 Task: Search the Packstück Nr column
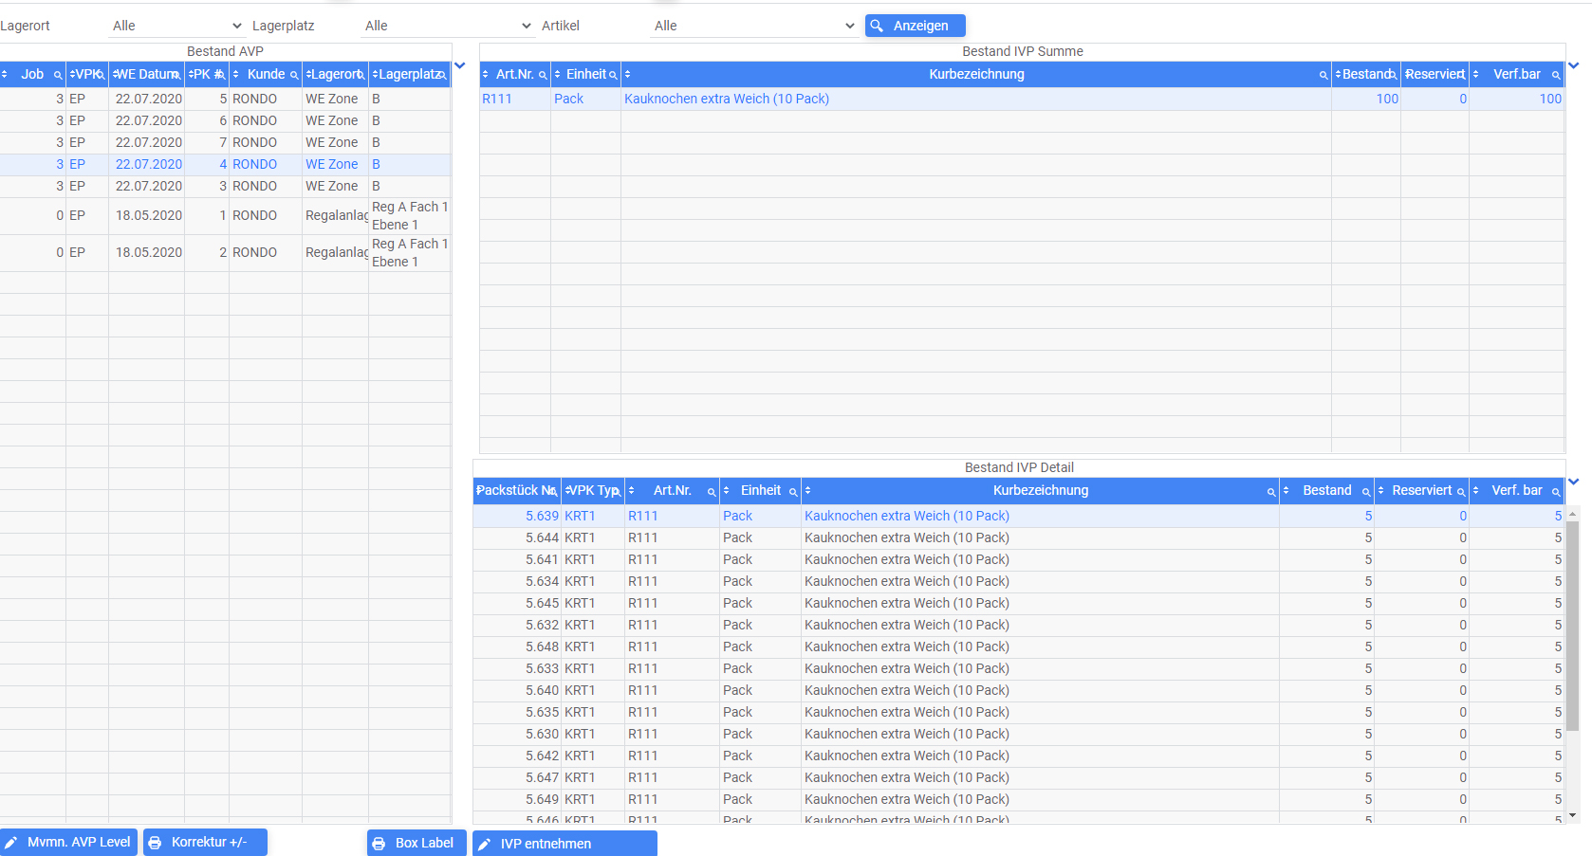pyautogui.click(x=553, y=491)
